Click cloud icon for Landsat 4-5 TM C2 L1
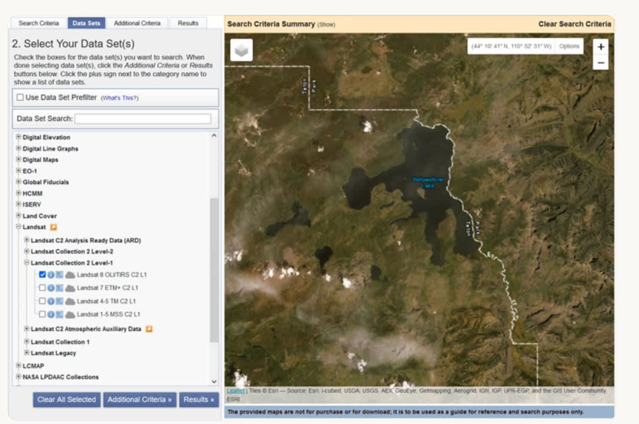Viewport: 639px width, 424px height. tap(70, 302)
